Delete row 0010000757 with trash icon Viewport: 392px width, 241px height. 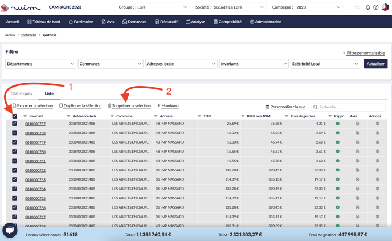coord(377,124)
